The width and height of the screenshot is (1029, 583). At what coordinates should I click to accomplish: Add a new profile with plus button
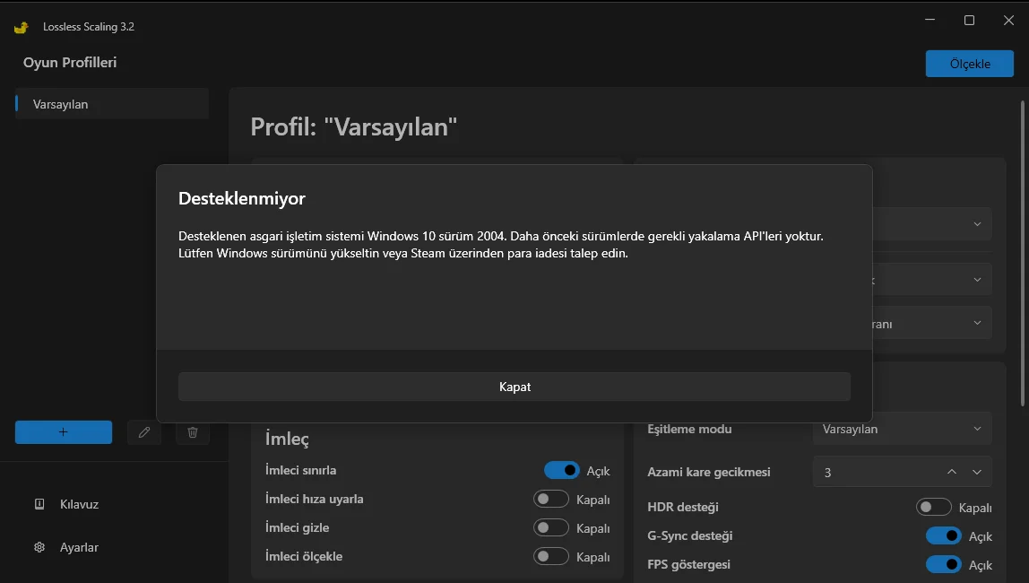point(64,432)
